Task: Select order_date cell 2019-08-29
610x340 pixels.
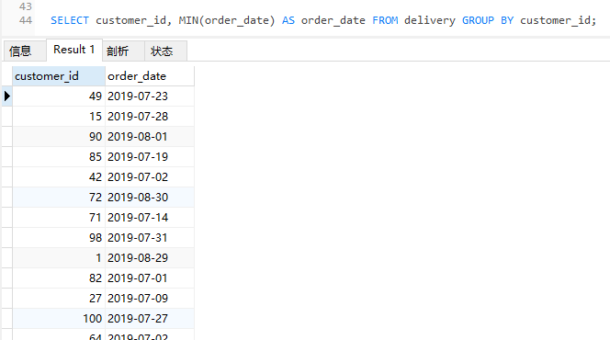Action: tap(150, 258)
